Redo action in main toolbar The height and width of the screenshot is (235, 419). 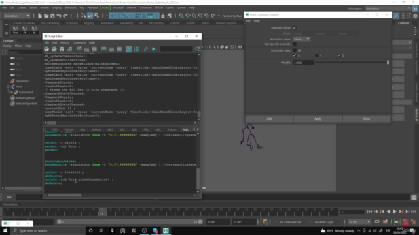[x=65, y=16]
